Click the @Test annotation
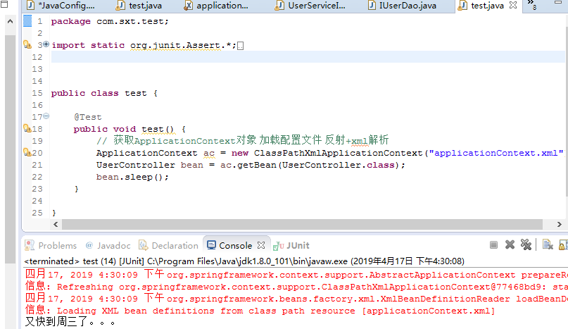 tap(88, 117)
